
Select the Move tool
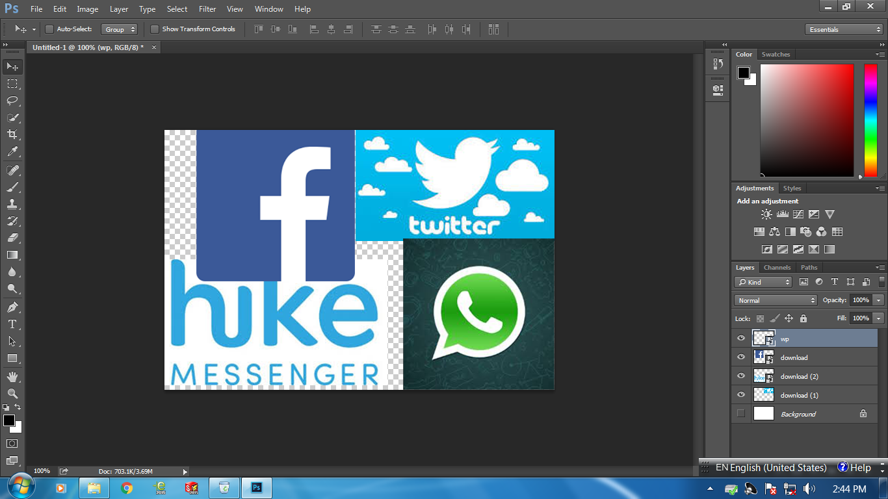tap(12, 67)
